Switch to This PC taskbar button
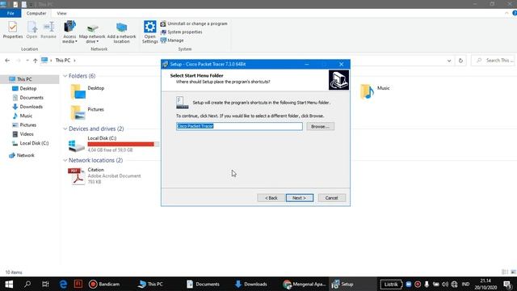 pos(150,284)
